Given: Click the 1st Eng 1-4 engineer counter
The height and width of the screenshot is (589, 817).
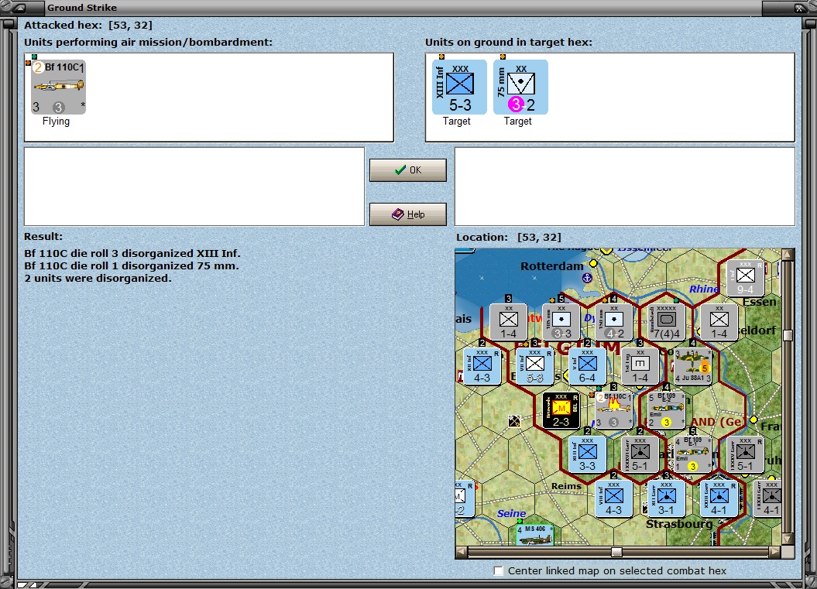Looking at the screenshot, I should click(640, 367).
